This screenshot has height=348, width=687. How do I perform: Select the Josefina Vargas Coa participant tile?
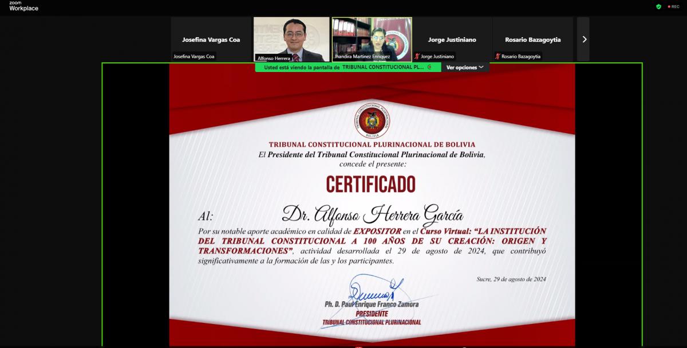(x=211, y=39)
